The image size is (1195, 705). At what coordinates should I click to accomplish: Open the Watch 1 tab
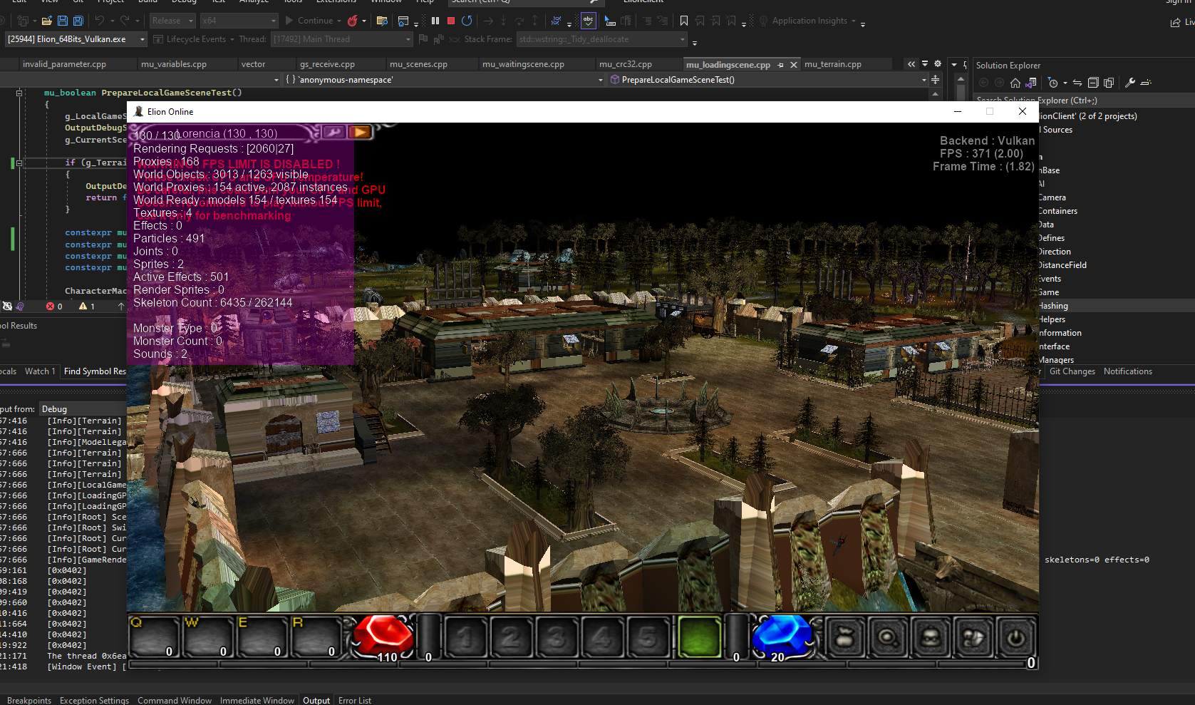click(40, 371)
